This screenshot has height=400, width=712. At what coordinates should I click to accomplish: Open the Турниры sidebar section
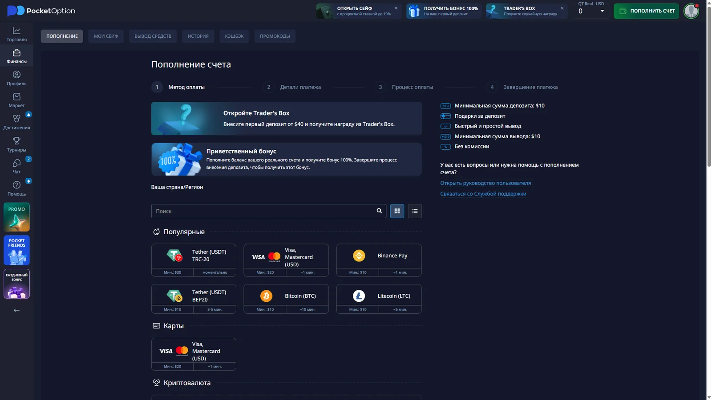16,144
